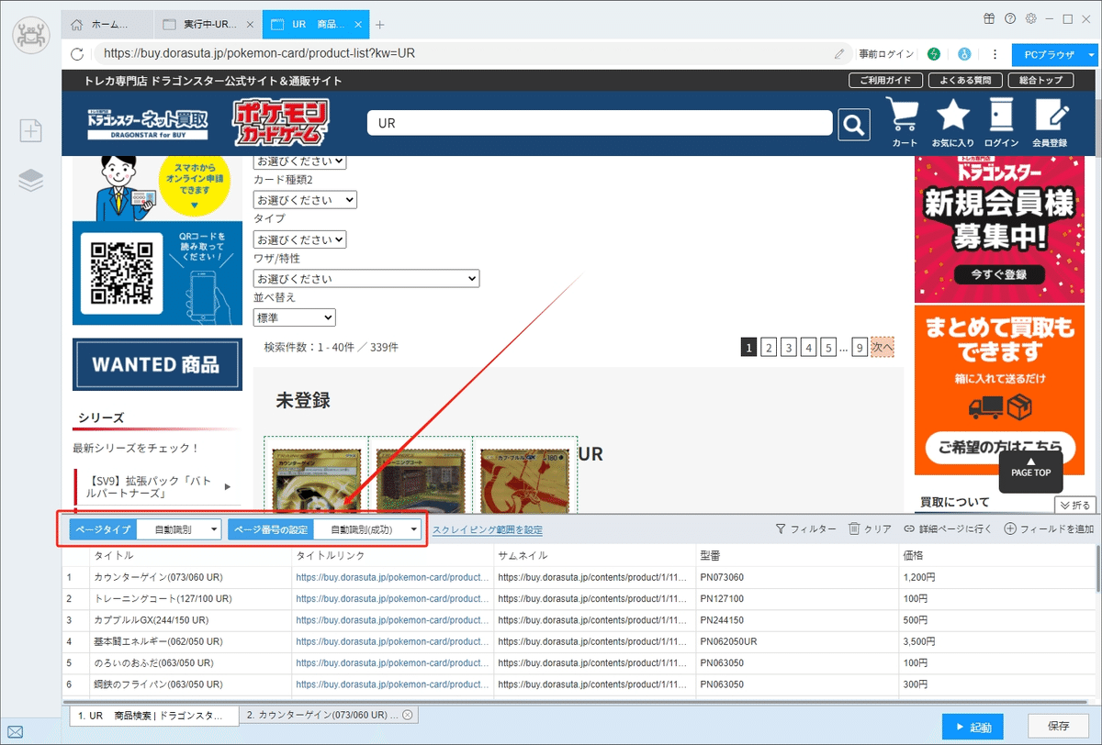Open settings gear icon in the title bar
The width and height of the screenshot is (1102, 745).
(1031, 18)
